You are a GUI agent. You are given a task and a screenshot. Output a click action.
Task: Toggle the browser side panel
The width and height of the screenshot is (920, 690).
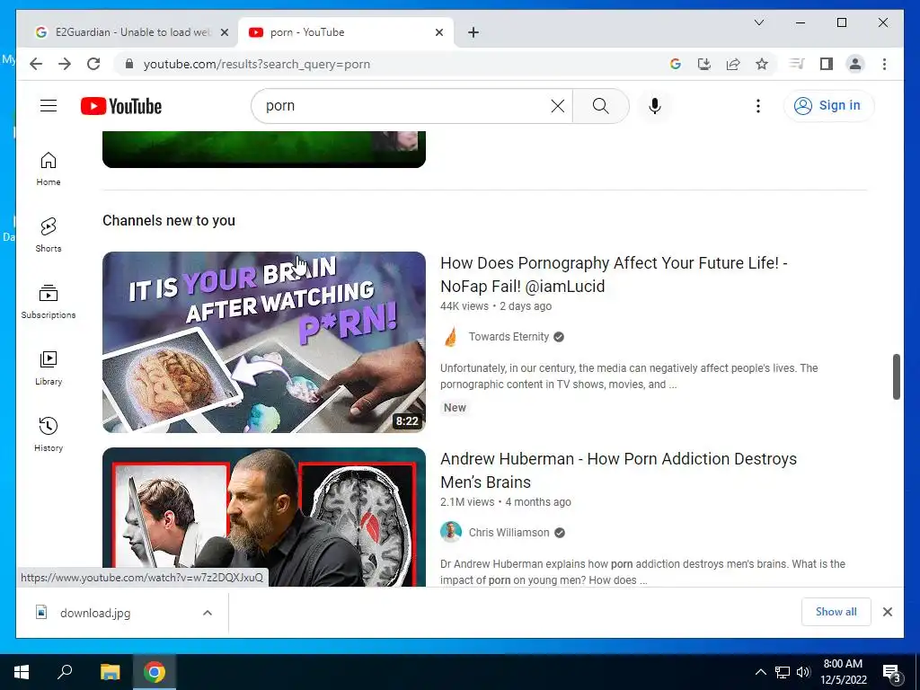coord(827,64)
